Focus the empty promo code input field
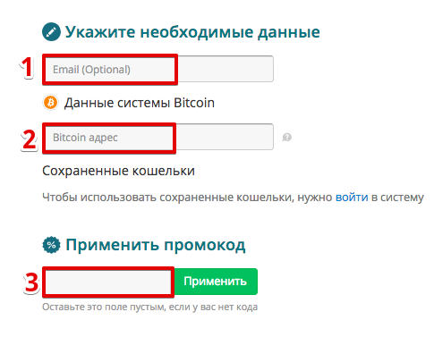 point(108,282)
